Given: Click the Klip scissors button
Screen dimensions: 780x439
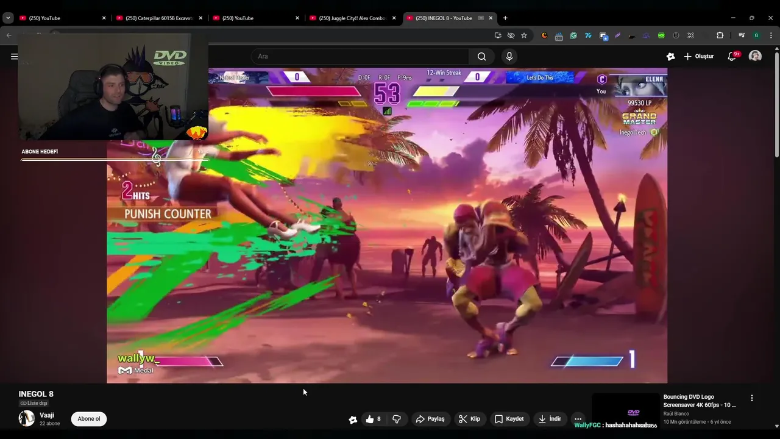Looking at the screenshot, I should (x=469, y=419).
